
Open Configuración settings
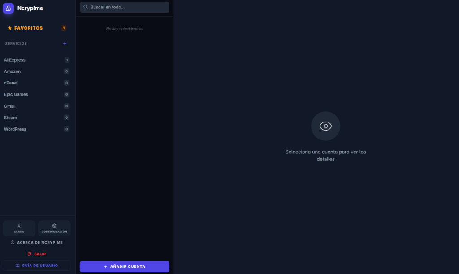(54, 228)
